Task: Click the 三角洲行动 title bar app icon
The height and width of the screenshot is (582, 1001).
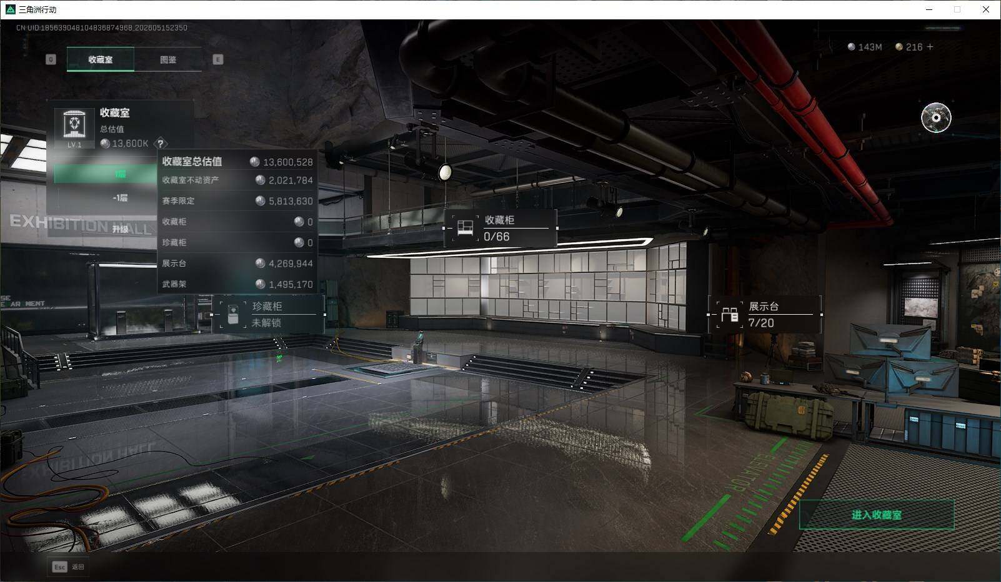Action: [x=10, y=9]
